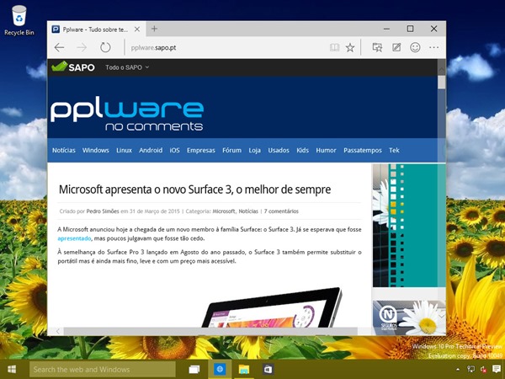Viewport: 505px width, 379px height.
Task: Open the notifications Action Center icon
Action: pyautogui.click(x=497, y=369)
